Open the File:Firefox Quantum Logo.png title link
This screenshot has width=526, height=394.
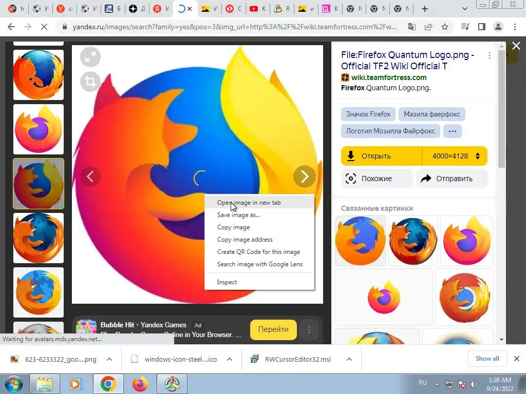pyautogui.click(x=407, y=61)
